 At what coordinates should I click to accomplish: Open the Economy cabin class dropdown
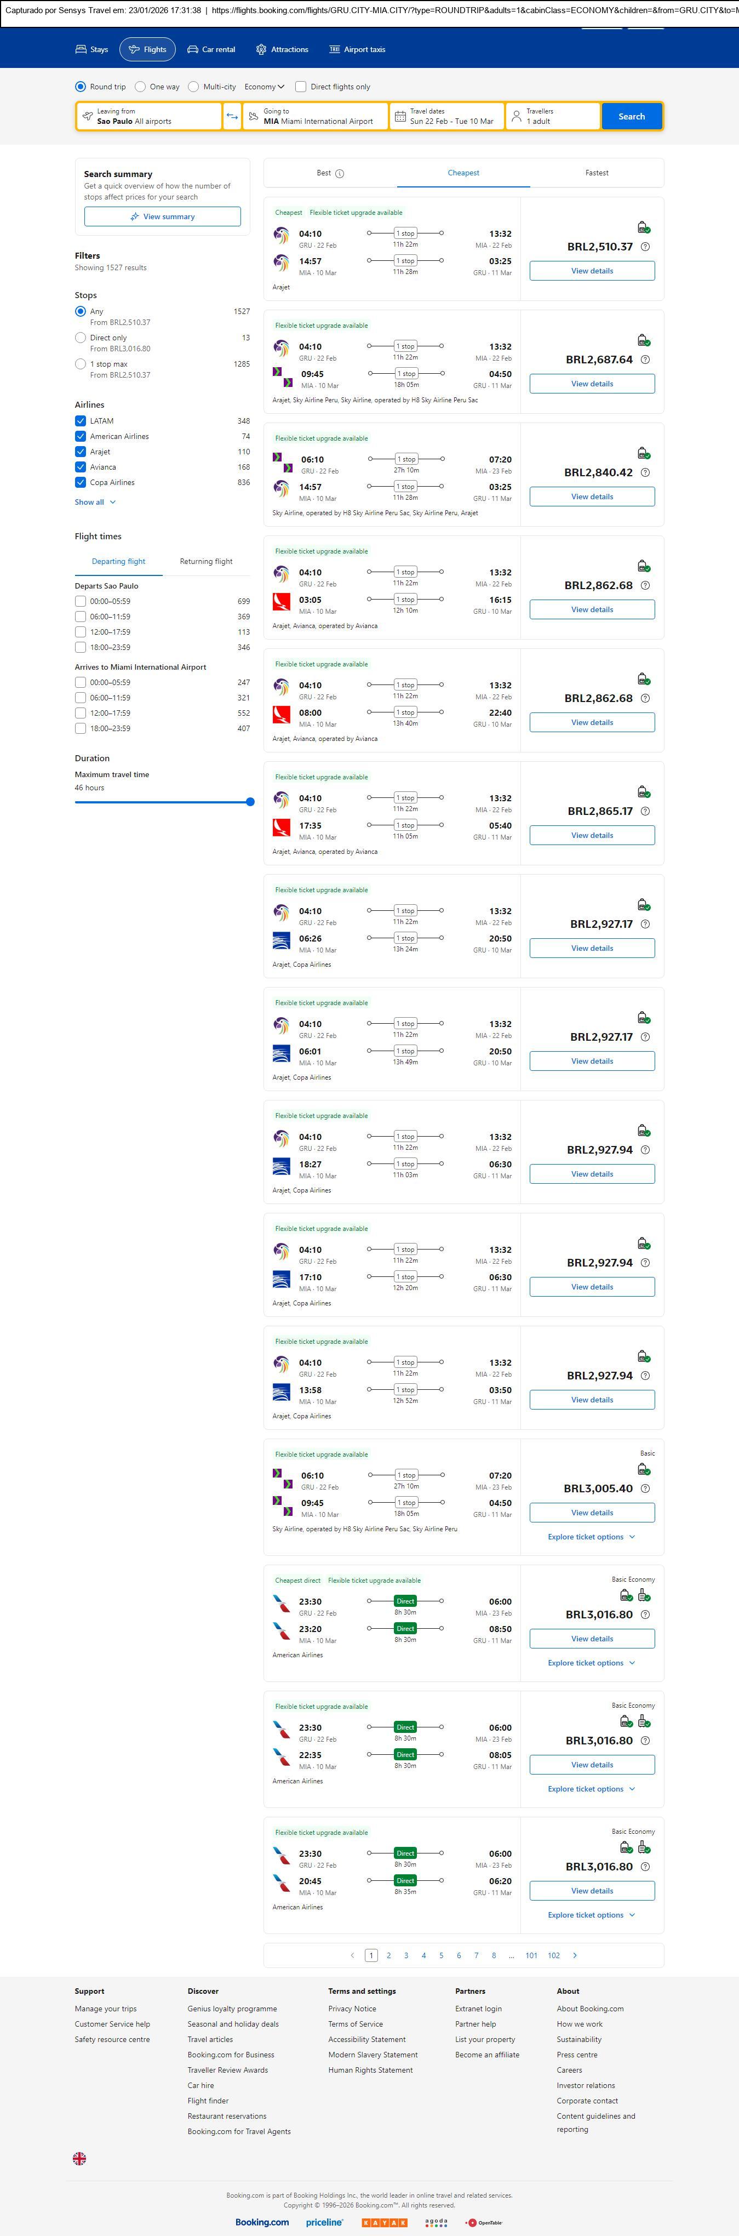(263, 87)
